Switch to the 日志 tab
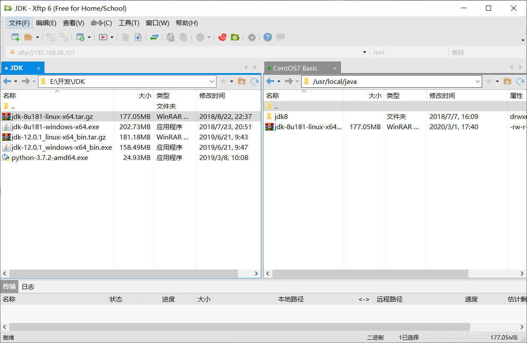Viewport: 527px width, 343px height. 28,287
